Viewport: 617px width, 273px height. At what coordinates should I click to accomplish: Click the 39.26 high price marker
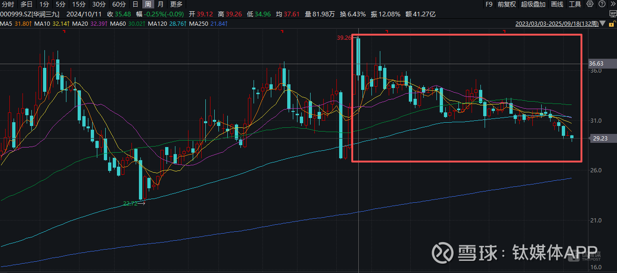[344, 37]
